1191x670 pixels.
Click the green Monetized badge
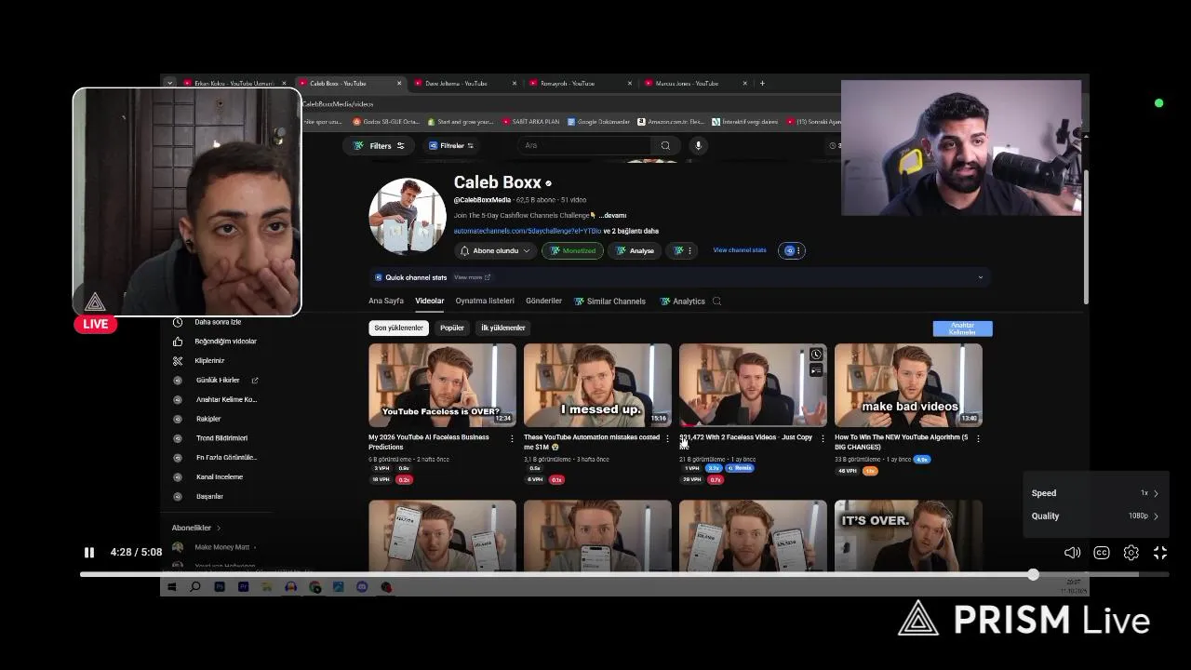[x=573, y=250]
